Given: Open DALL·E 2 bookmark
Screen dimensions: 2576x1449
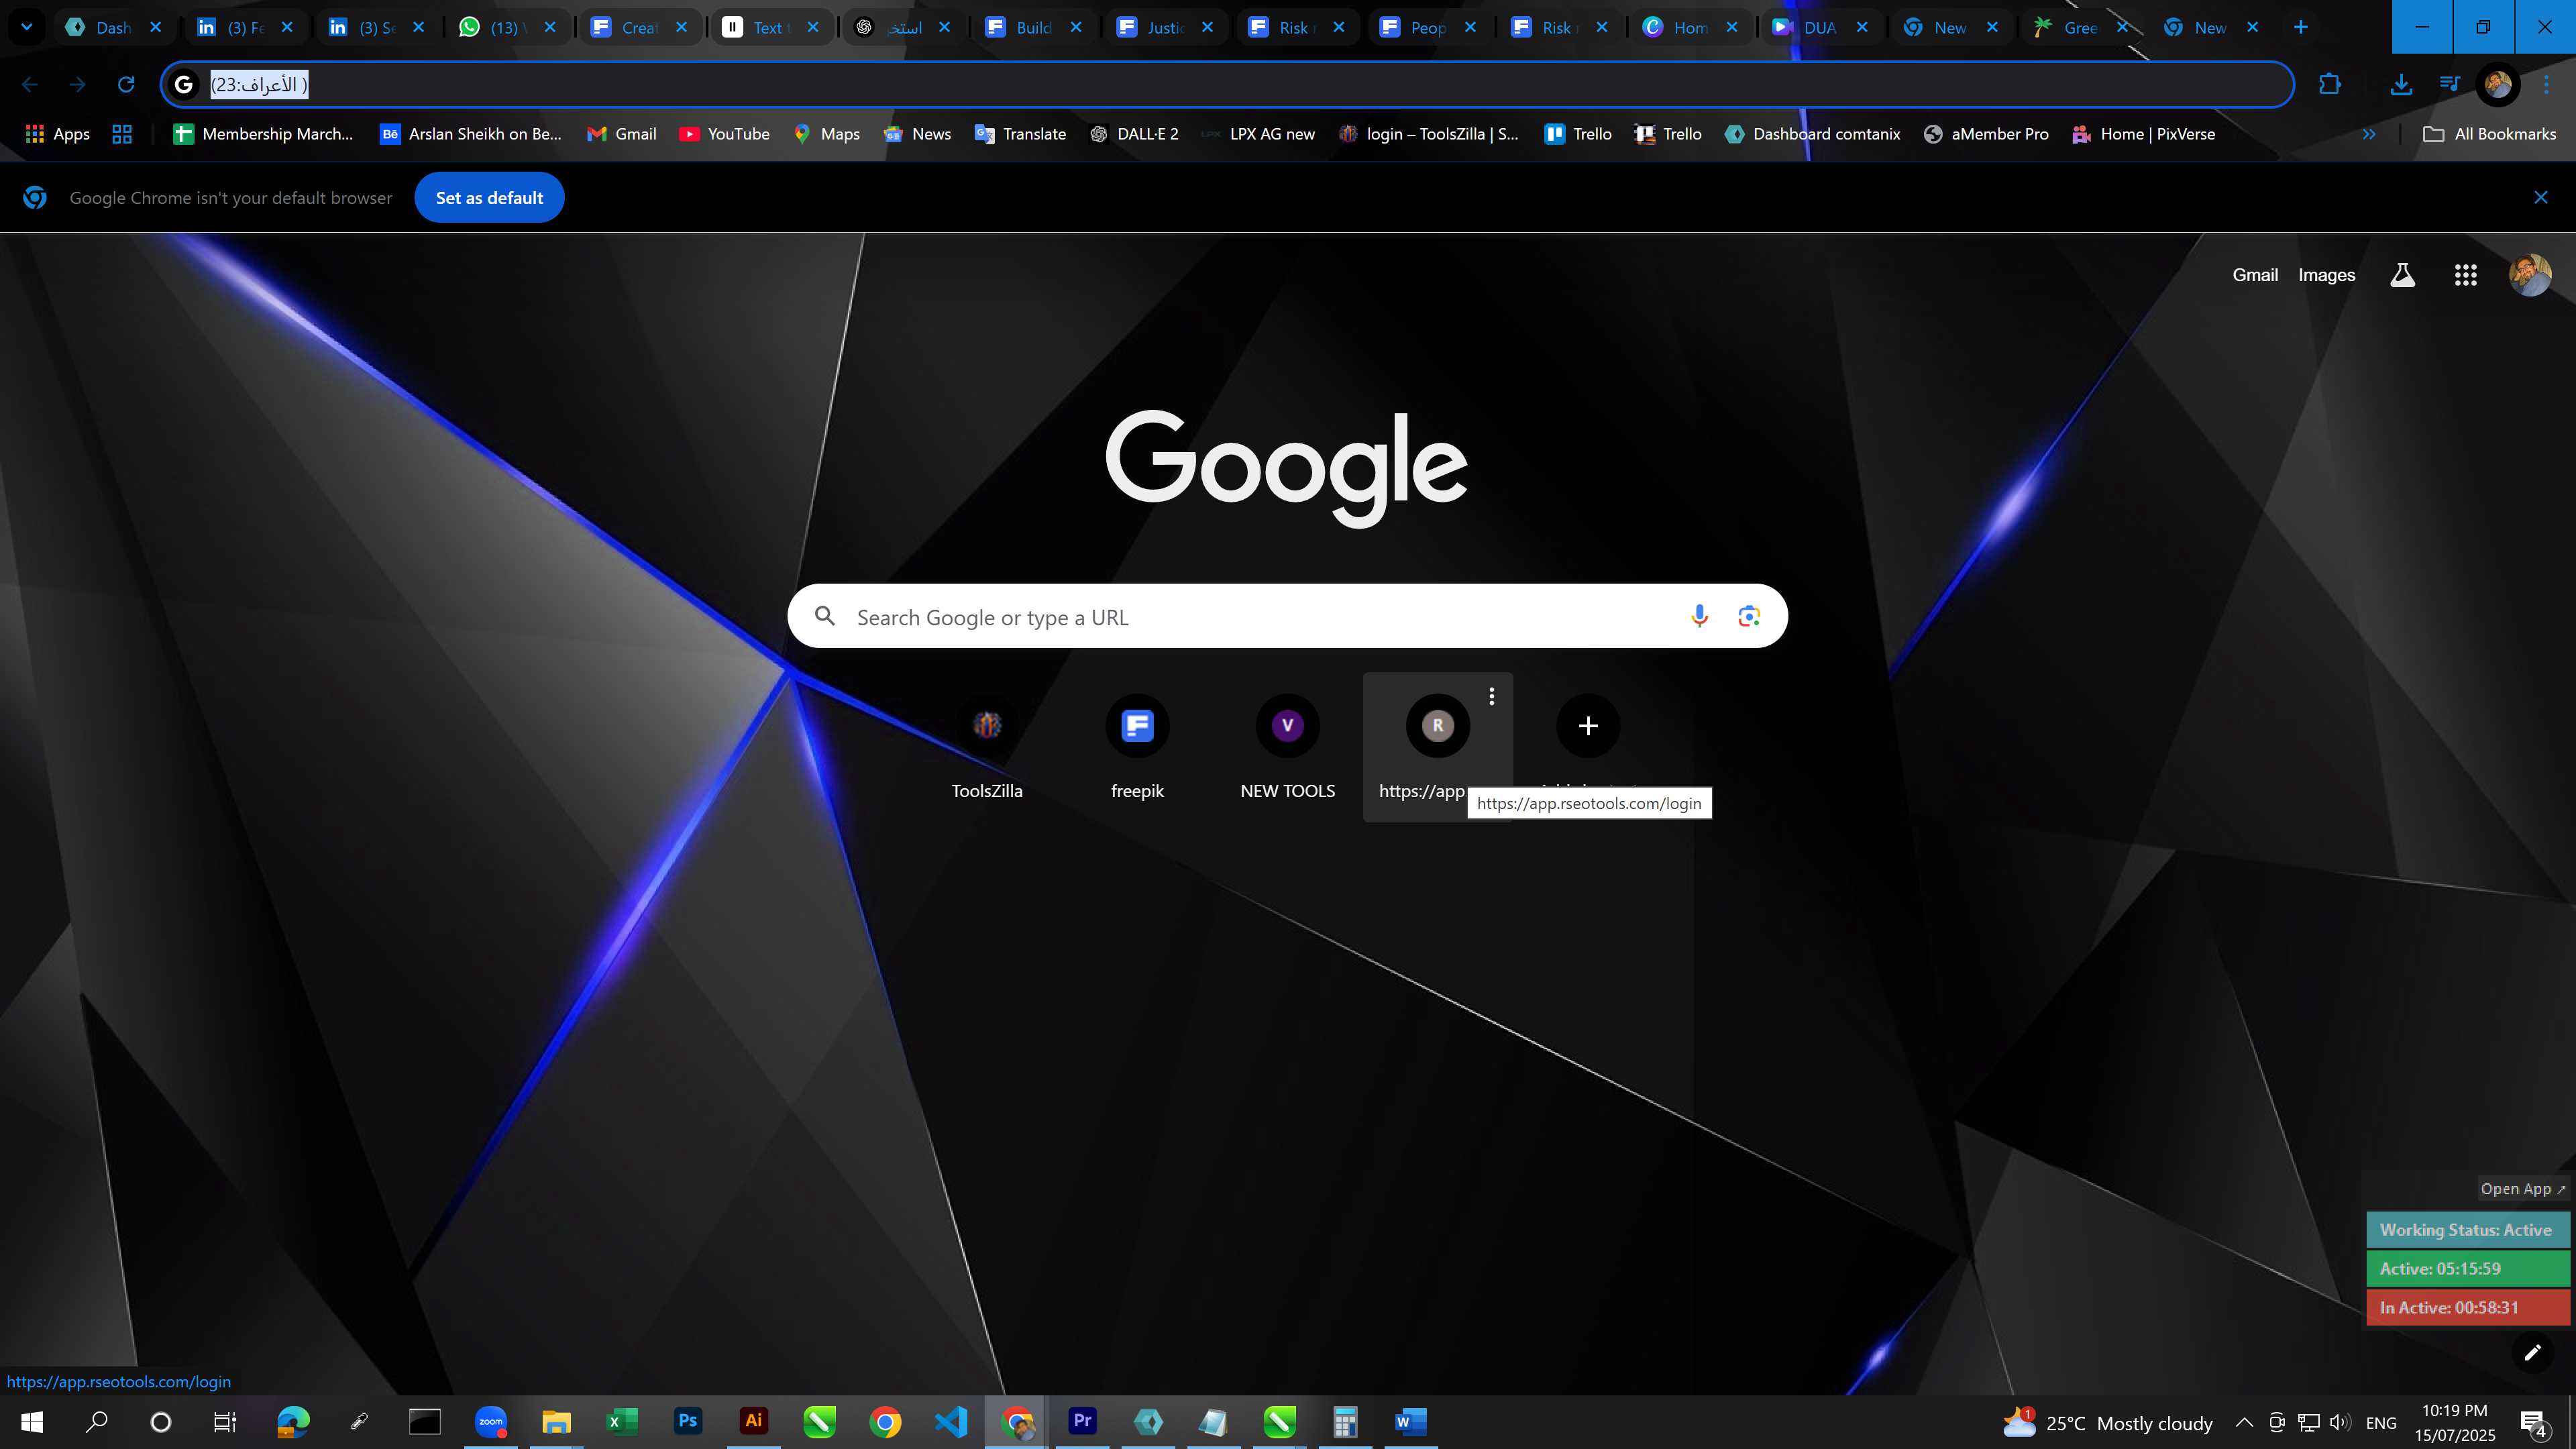Looking at the screenshot, I should point(1134,134).
